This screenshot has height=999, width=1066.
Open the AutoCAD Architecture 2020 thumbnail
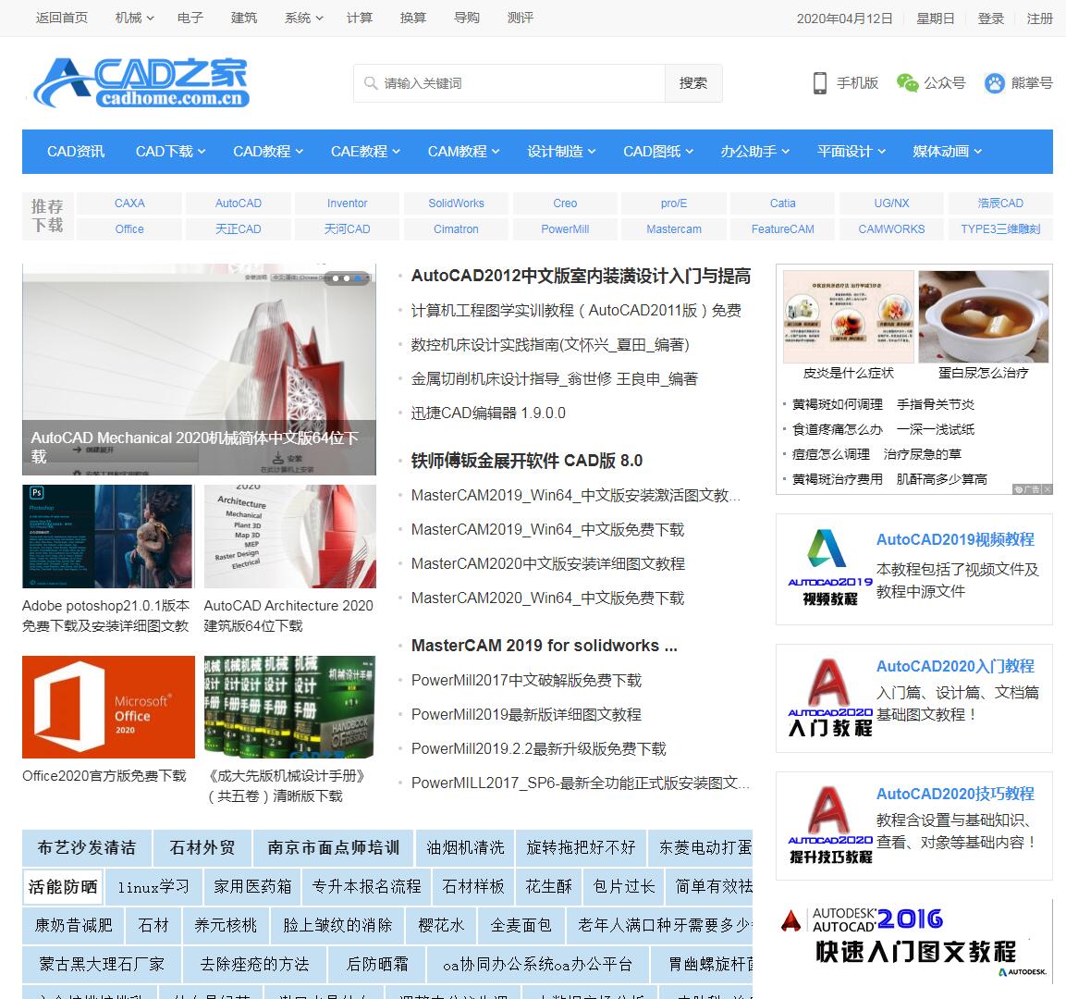[x=289, y=536]
